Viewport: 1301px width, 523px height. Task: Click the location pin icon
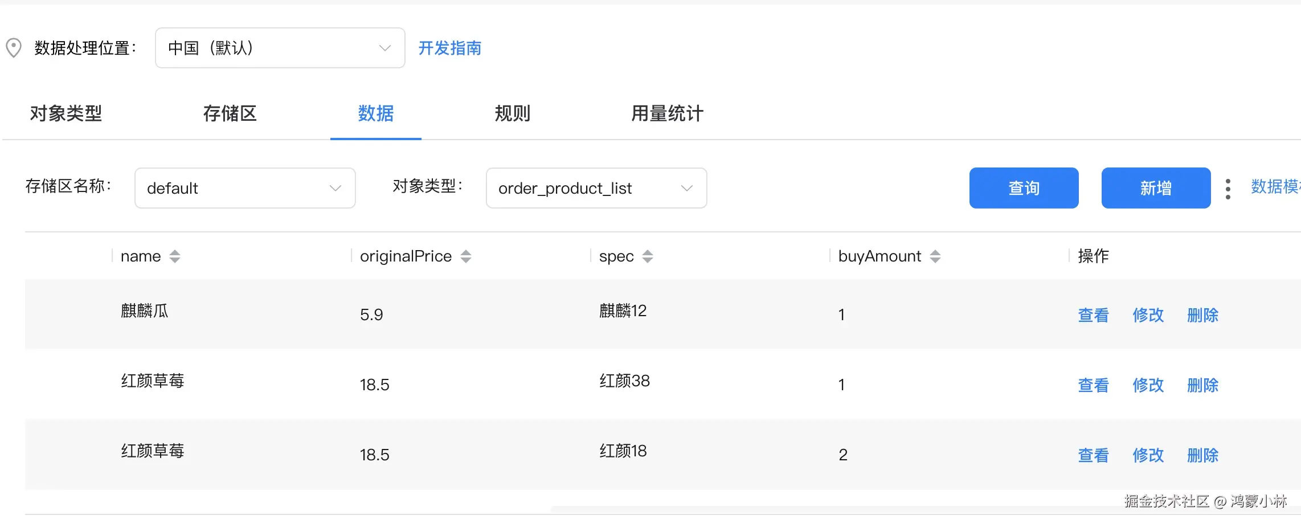14,48
